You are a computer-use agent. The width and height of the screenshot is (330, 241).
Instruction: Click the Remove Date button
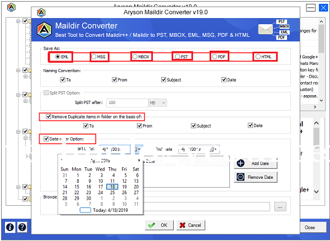coord(256,177)
